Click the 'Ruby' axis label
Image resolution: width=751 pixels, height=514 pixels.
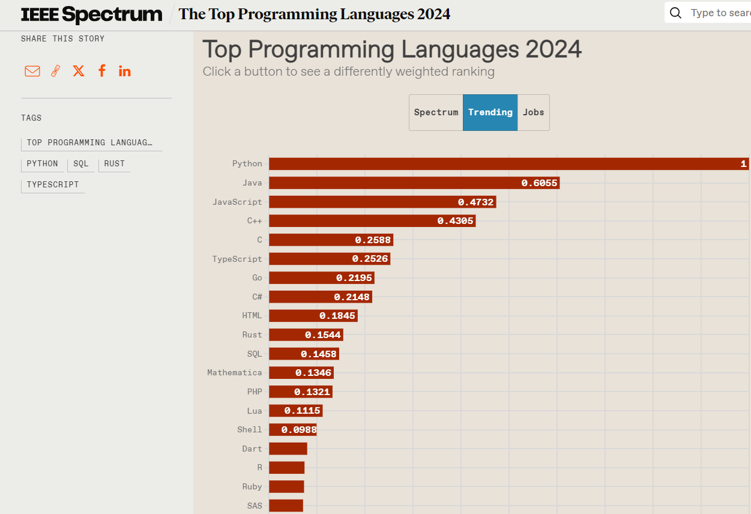pyautogui.click(x=253, y=487)
